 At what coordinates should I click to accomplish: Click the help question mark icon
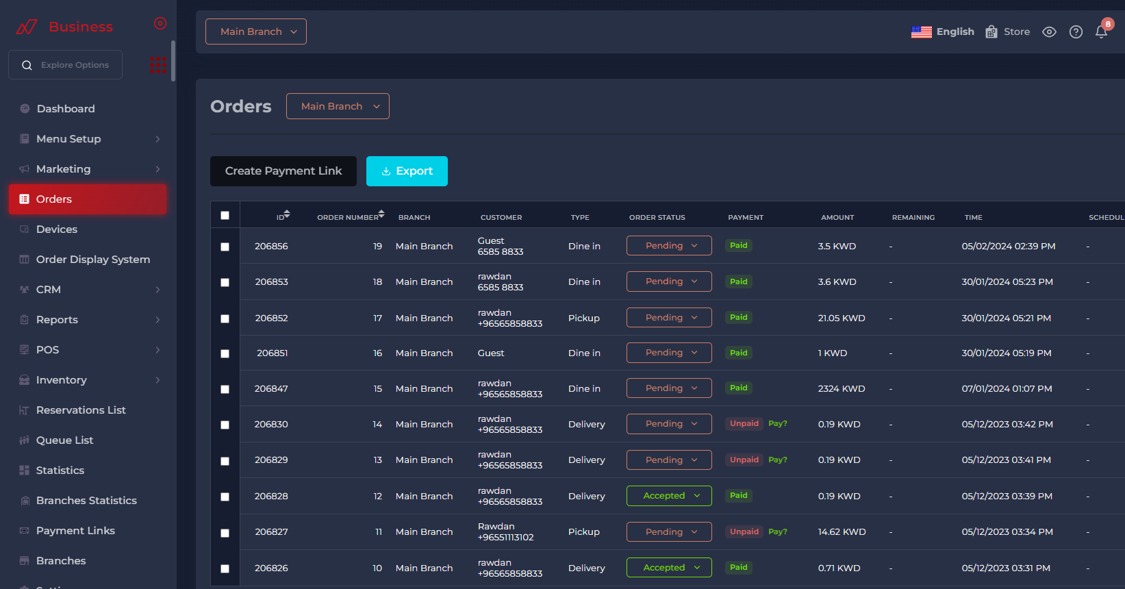[1076, 32]
